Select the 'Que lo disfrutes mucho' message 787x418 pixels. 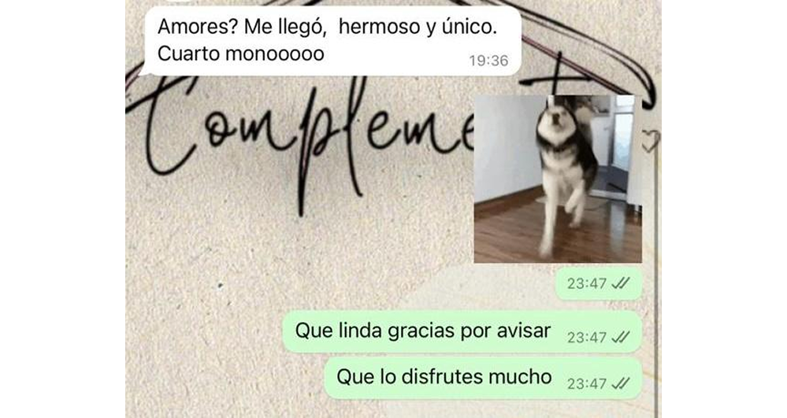[484, 378]
